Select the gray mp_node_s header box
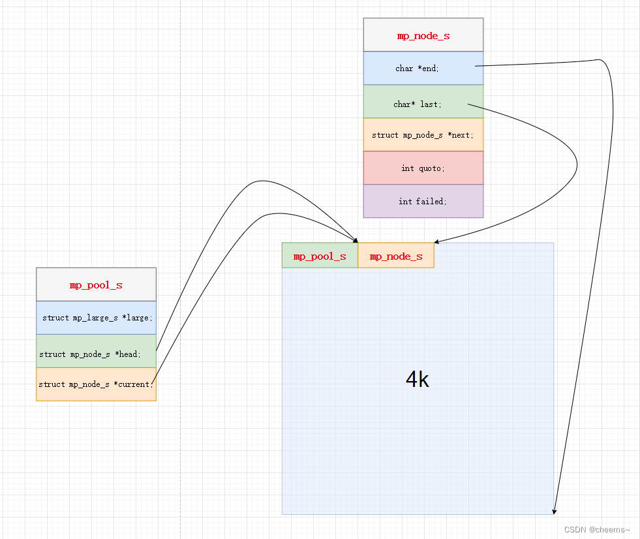Screen dimensions: 640x539 (x=423, y=35)
